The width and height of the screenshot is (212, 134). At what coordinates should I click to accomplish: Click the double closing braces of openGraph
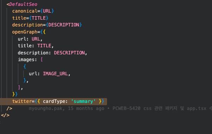15,94
